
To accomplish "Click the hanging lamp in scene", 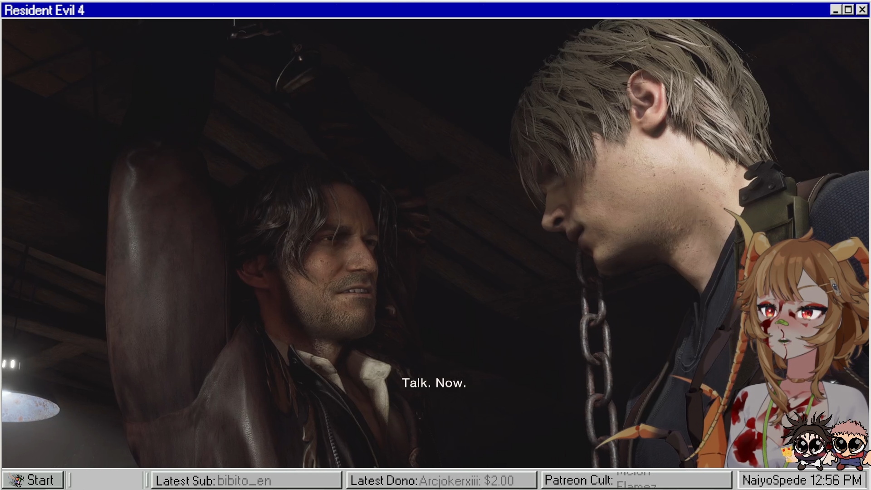I will [29, 407].
